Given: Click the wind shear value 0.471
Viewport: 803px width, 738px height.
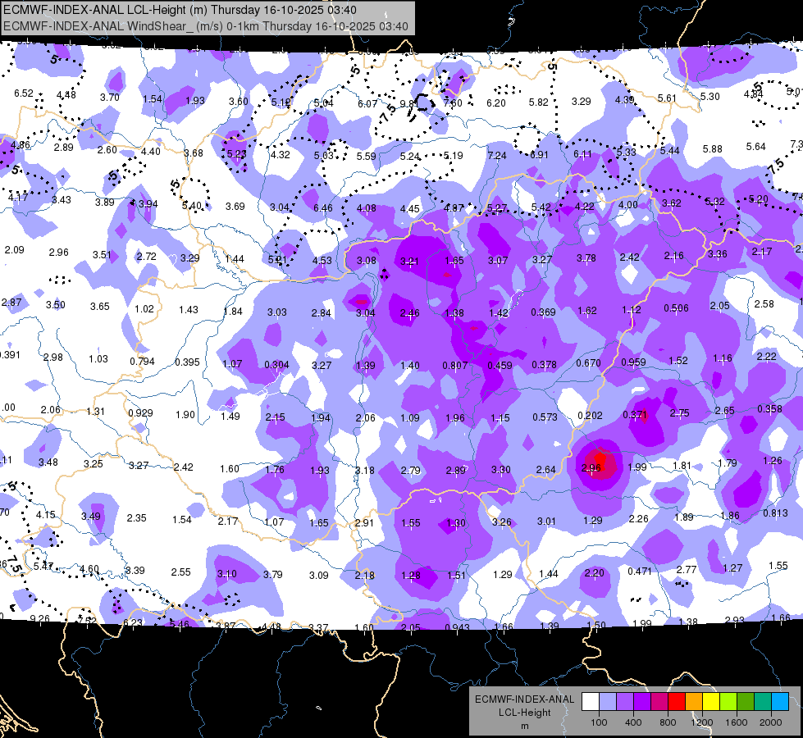Looking at the screenshot, I should [x=639, y=571].
